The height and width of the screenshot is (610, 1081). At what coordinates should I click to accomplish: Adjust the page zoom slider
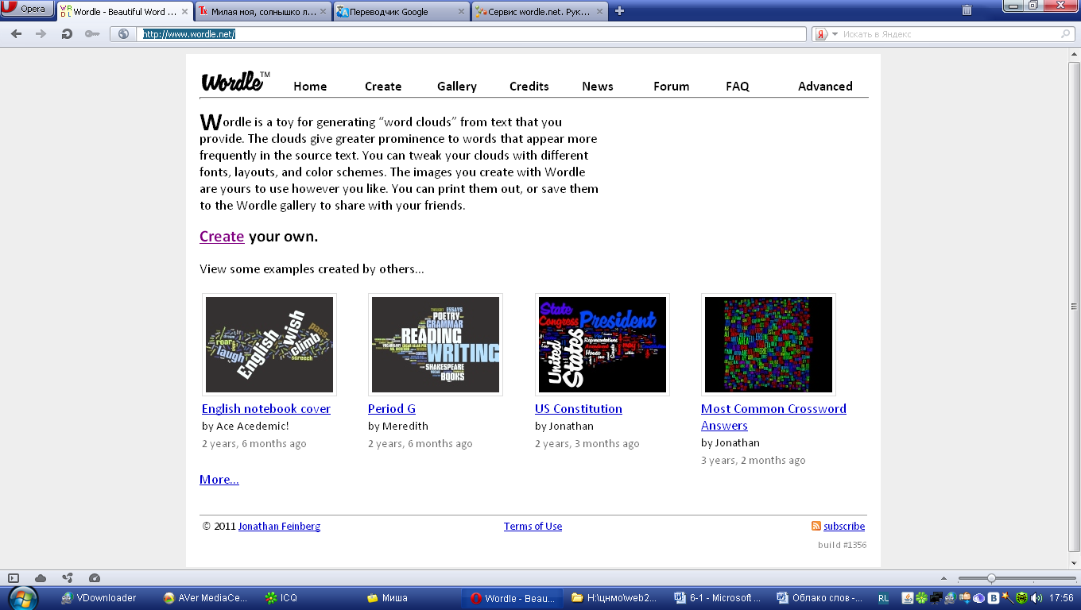pyautogui.click(x=1017, y=578)
